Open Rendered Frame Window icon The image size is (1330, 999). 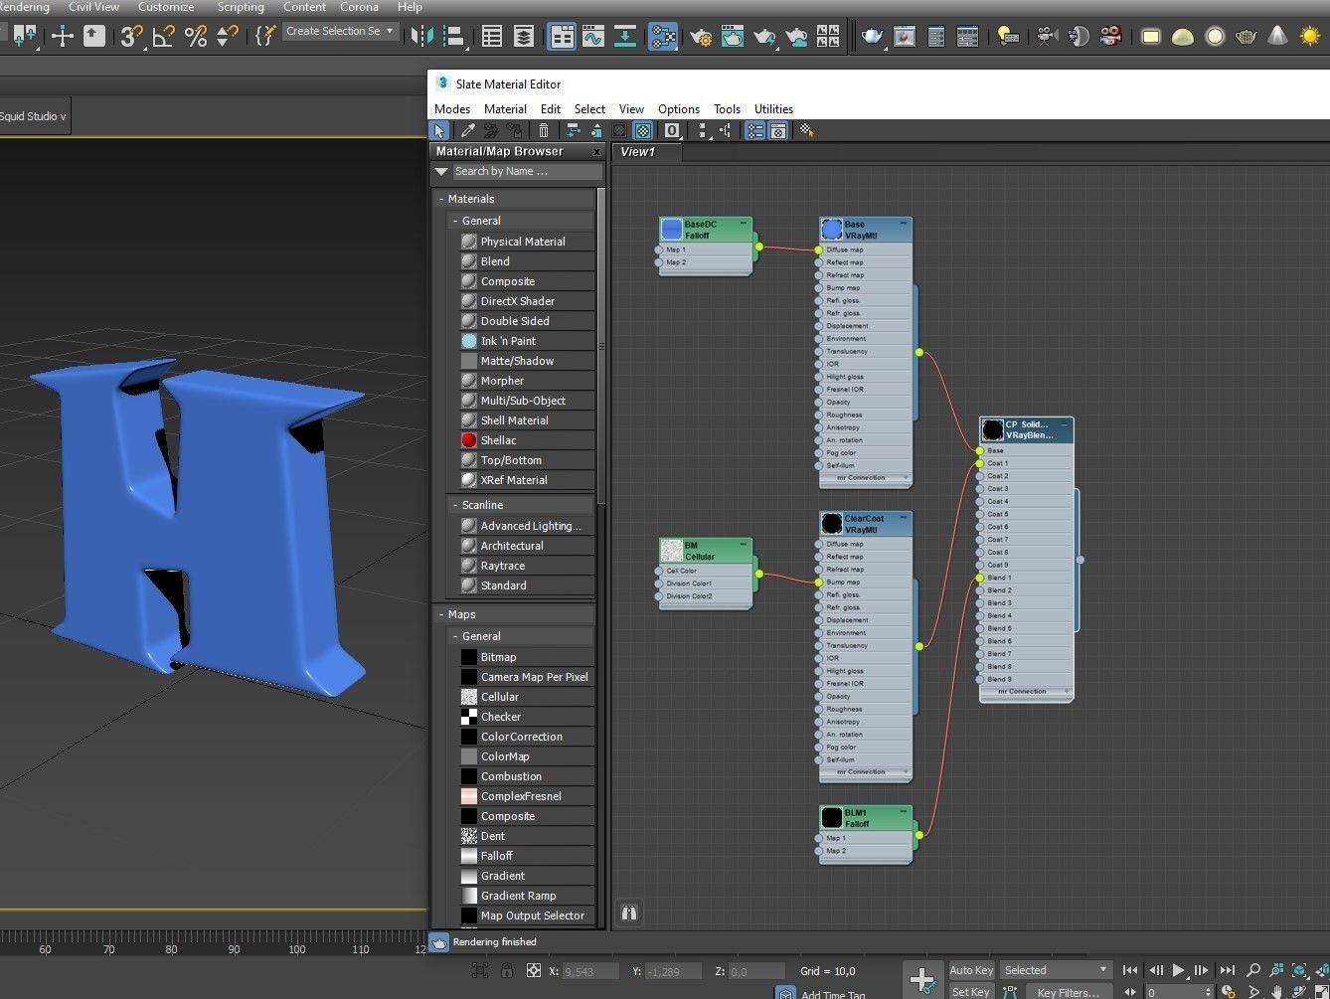click(733, 37)
